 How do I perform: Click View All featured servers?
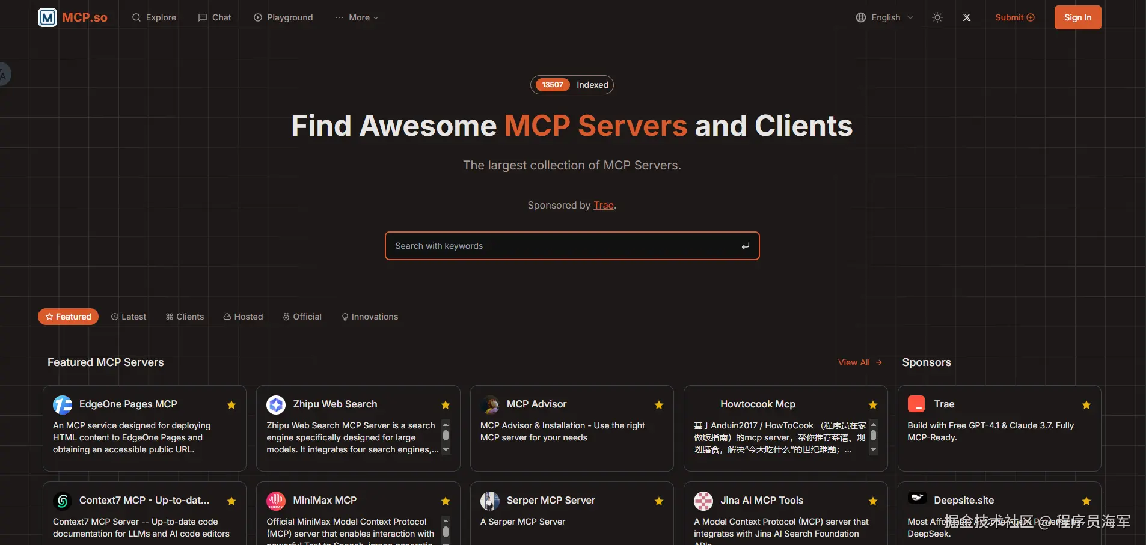pyautogui.click(x=860, y=362)
